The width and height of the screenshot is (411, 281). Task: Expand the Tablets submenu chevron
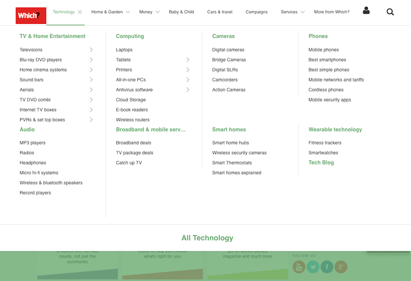point(188,60)
